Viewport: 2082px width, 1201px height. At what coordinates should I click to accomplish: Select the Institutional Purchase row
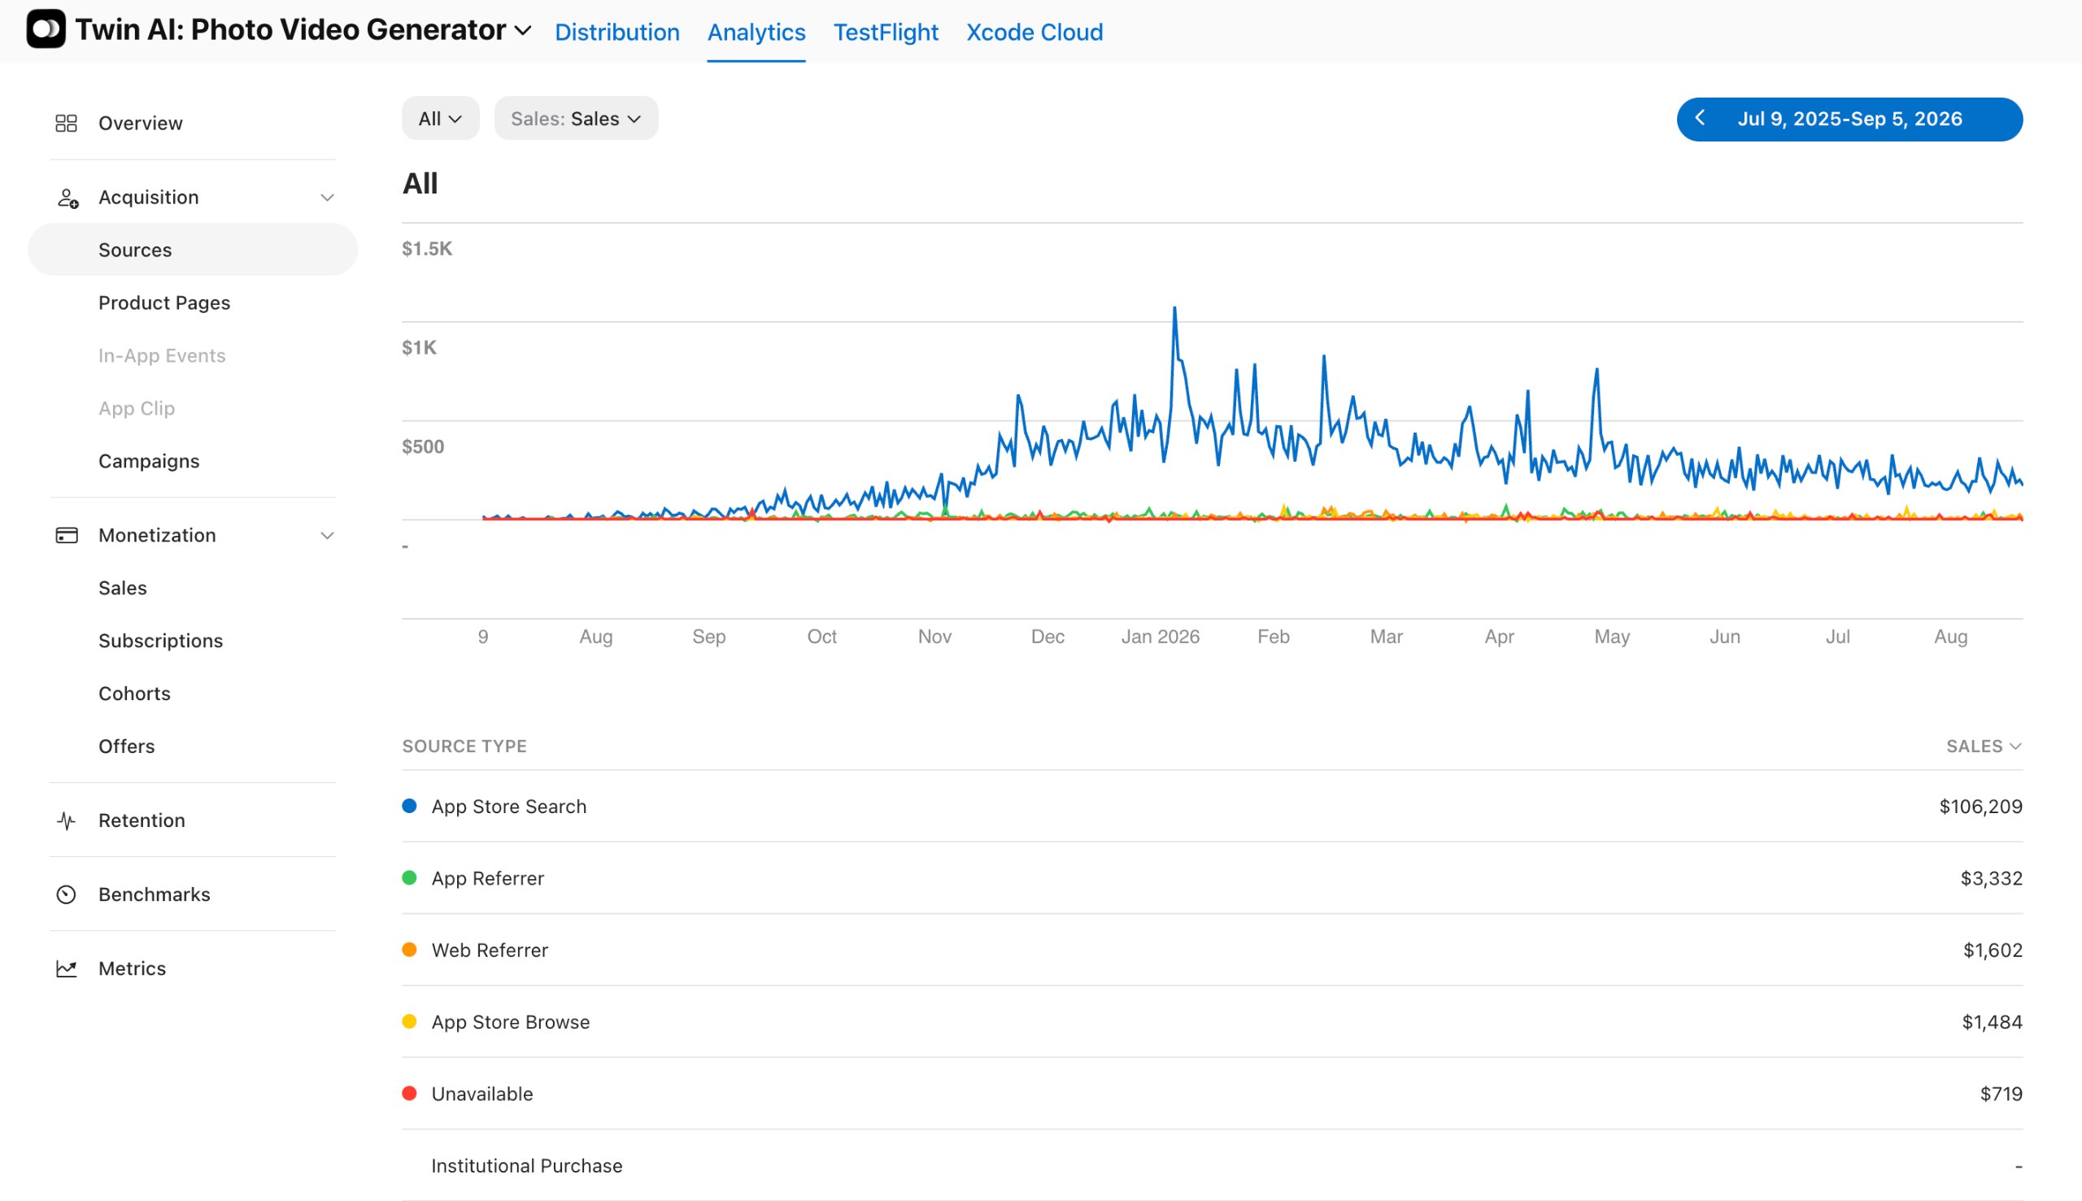1212,1165
